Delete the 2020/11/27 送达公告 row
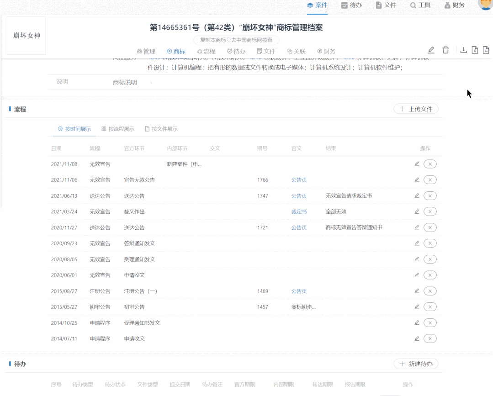The width and height of the screenshot is (493, 396). pos(430,227)
